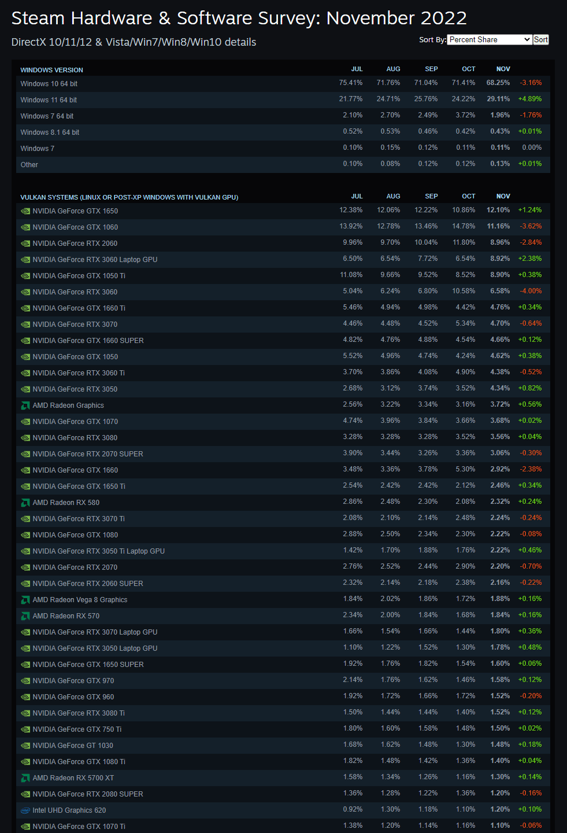This screenshot has height=833, width=567.
Task: Click NVIDIA GeForce RTX 2060 SUPER name
Action: tap(88, 584)
